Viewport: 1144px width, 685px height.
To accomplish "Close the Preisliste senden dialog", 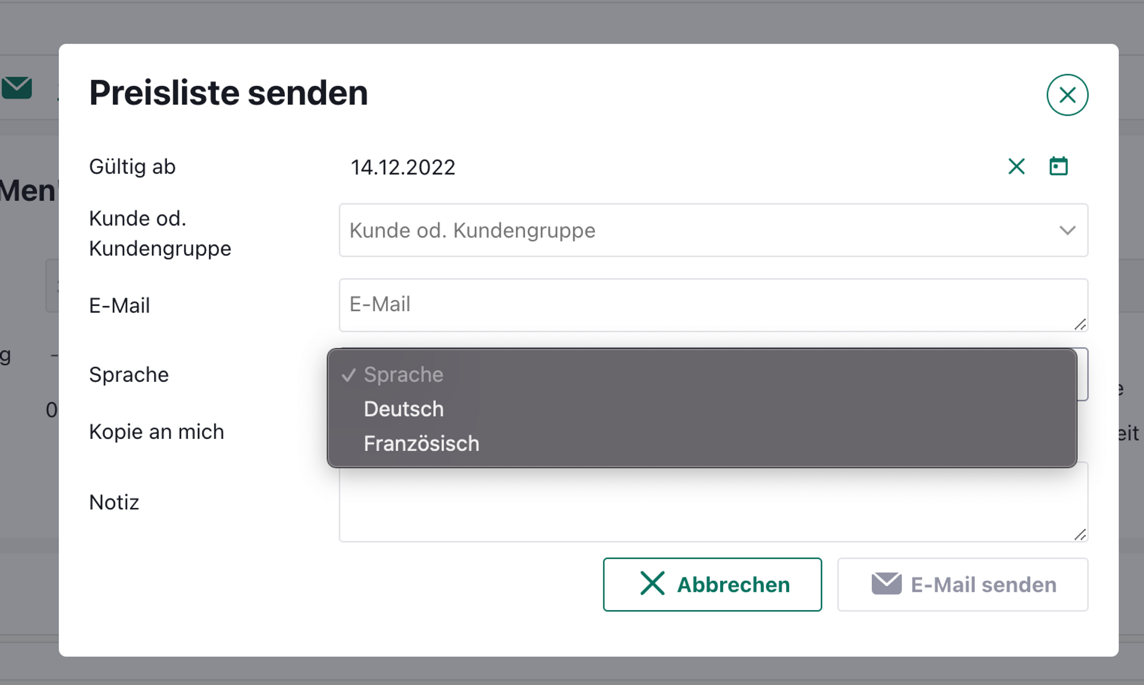I will pos(1067,95).
